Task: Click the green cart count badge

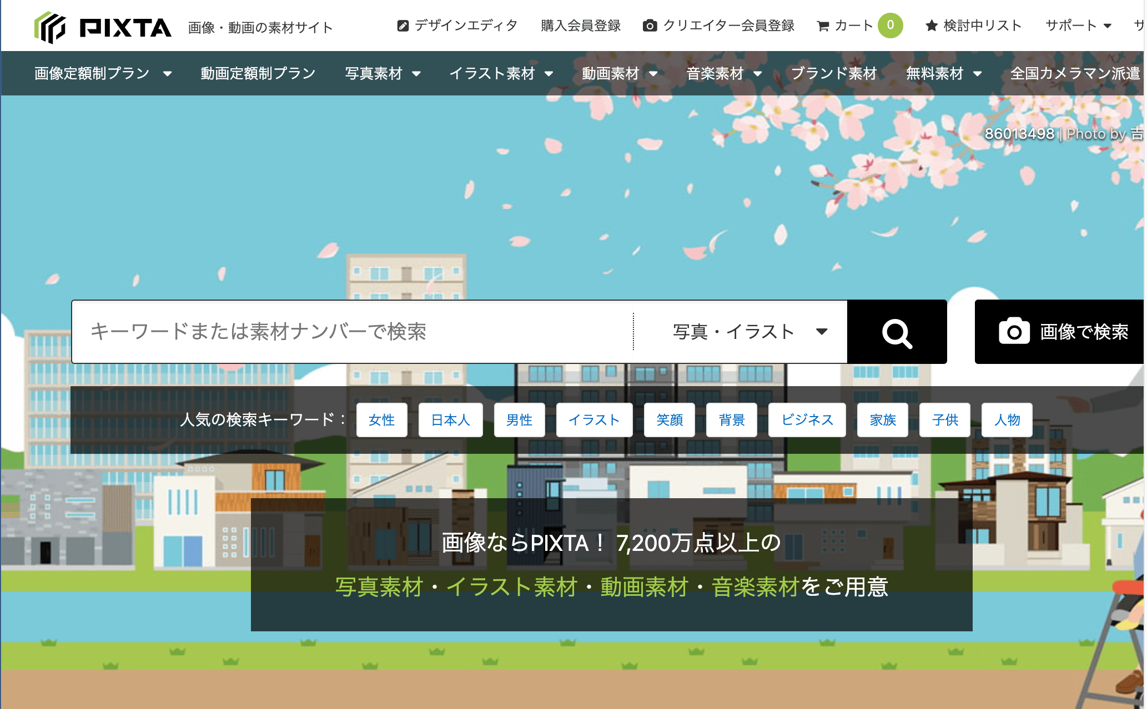Action: coord(891,26)
